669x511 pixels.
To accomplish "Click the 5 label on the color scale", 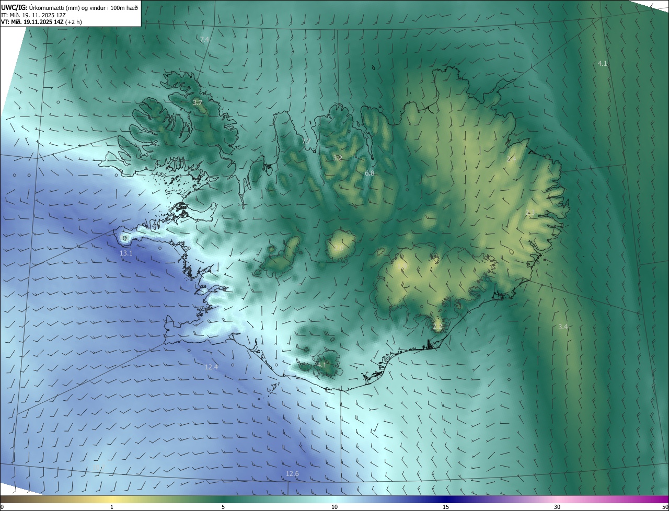I will click(223, 507).
